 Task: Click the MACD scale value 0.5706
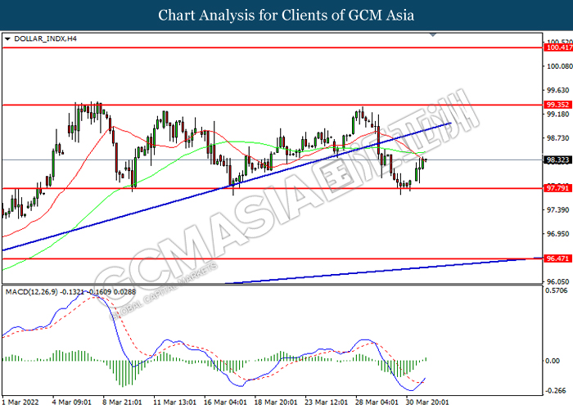coord(556,290)
